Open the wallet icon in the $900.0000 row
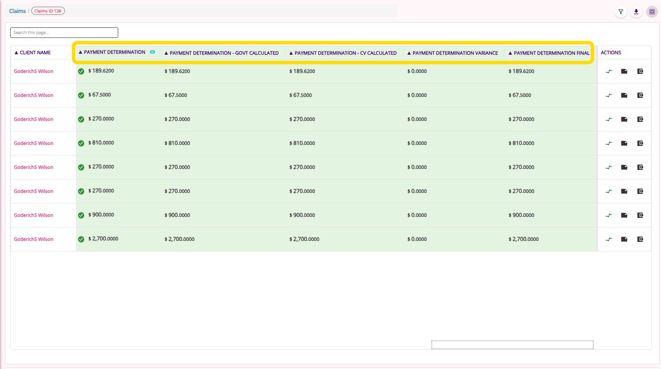Screen dimensions: 661x369 coord(640,215)
